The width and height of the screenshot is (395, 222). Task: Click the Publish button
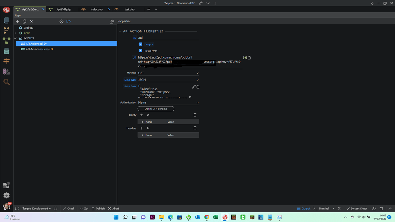pyautogui.click(x=98, y=209)
